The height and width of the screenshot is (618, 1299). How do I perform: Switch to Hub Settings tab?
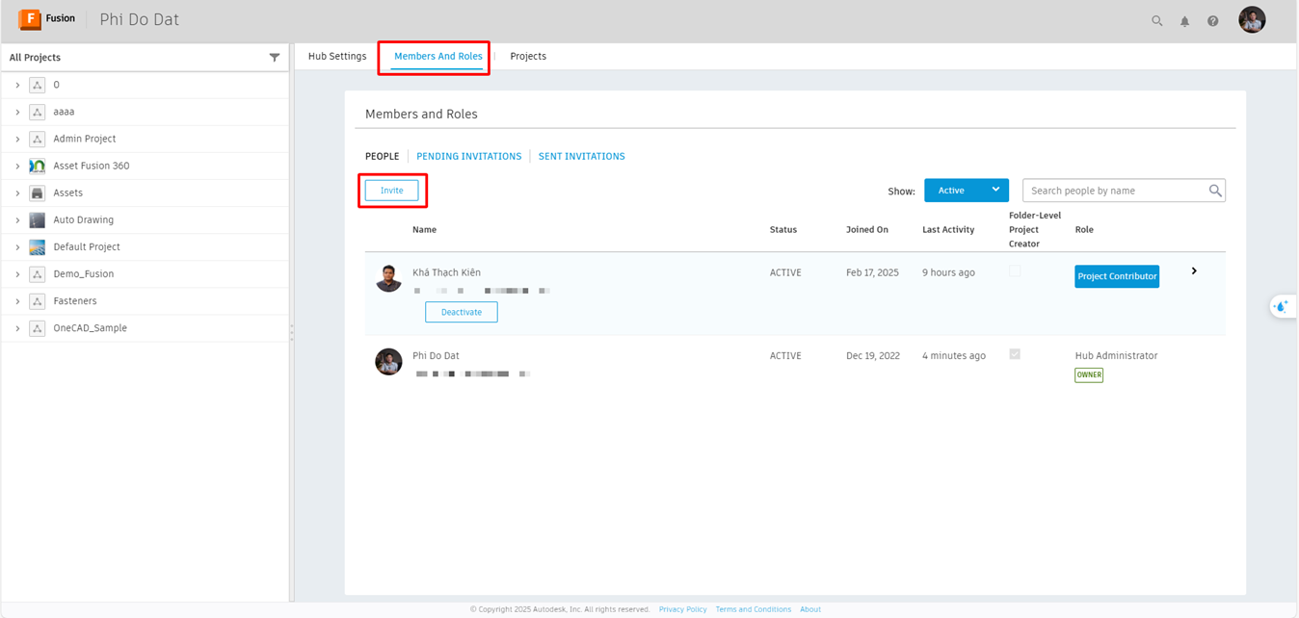337,56
